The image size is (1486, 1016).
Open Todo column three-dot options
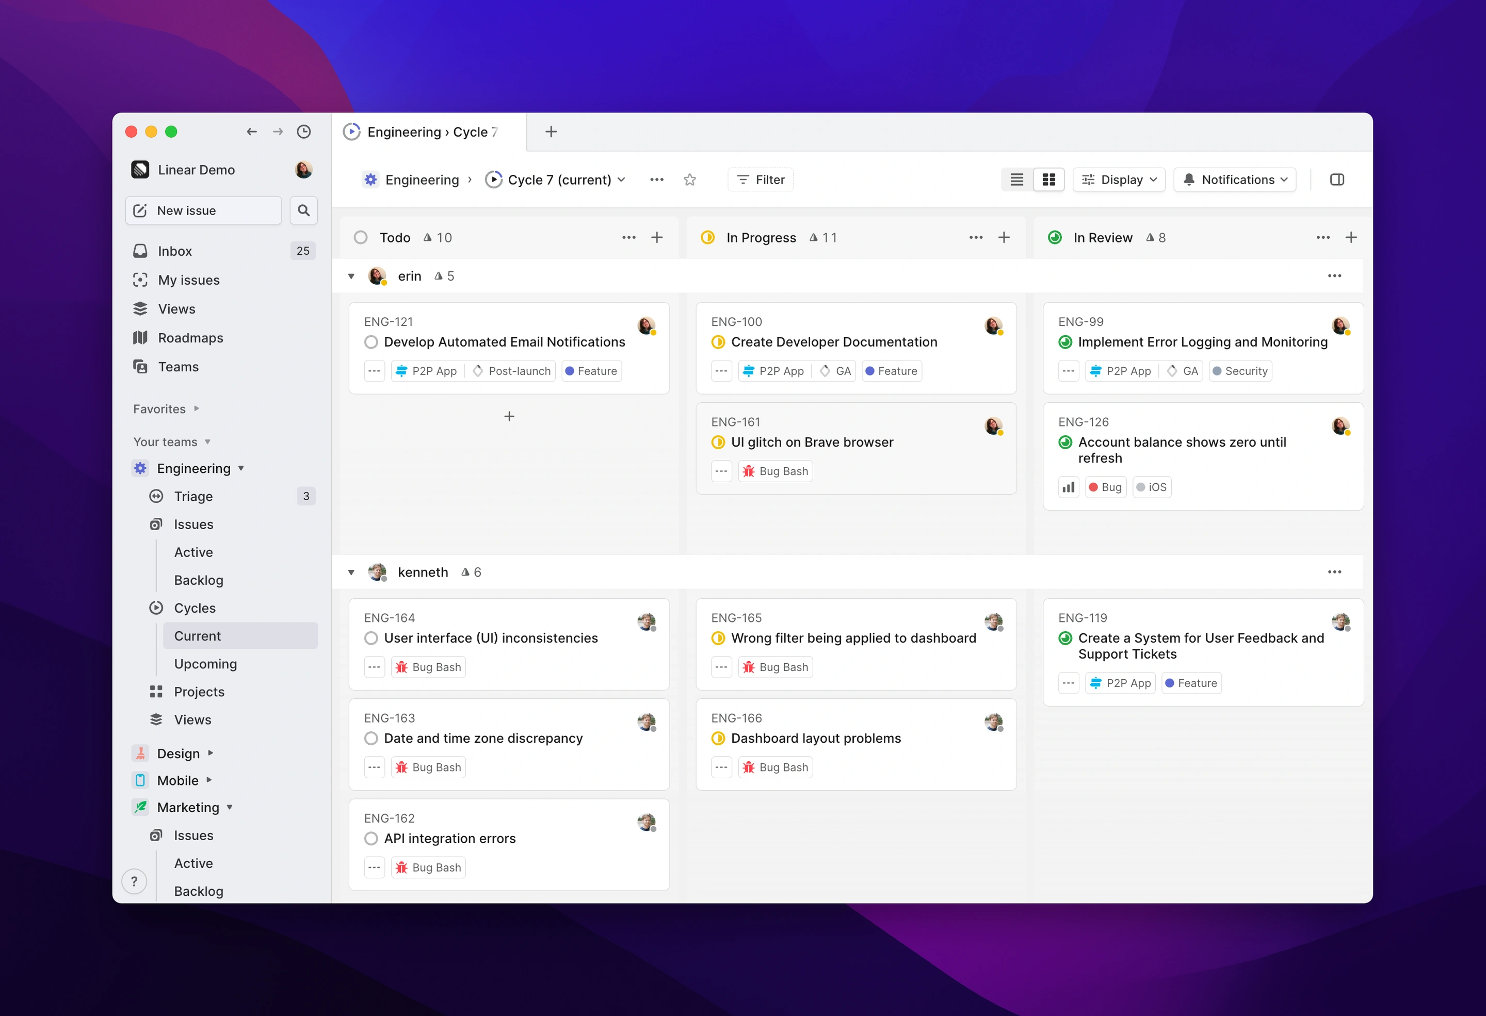click(629, 238)
